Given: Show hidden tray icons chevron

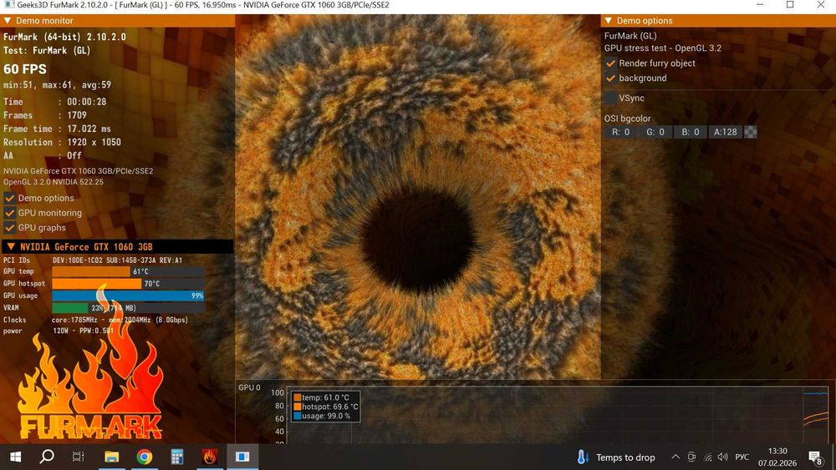Looking at the screenshot, I should point(675,457).
